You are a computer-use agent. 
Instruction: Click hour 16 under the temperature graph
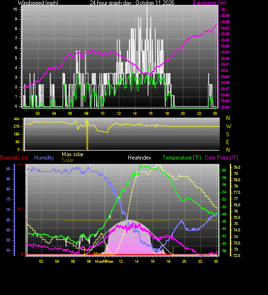(x=152, y=261)
